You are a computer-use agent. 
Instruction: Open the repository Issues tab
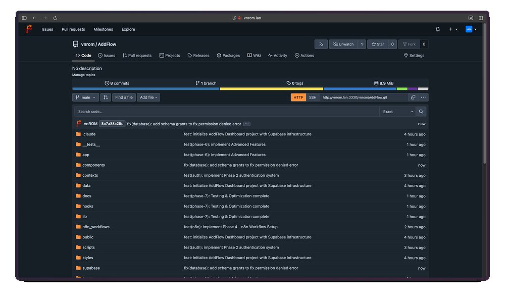107,56
